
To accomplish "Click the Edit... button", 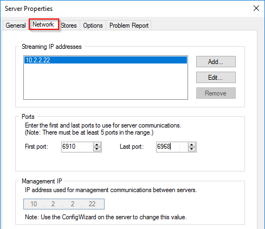I will [216, 78].
